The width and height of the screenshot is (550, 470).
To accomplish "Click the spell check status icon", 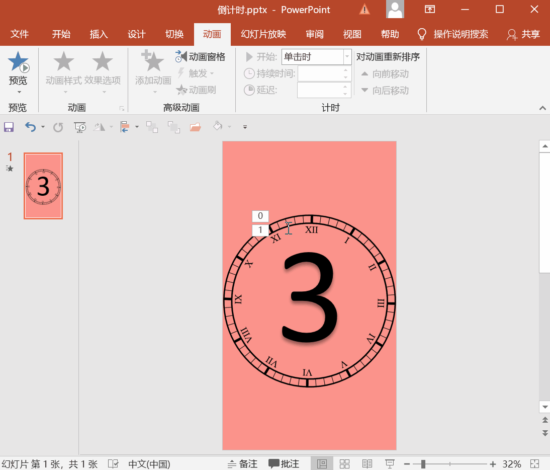I will coord(113,463).
